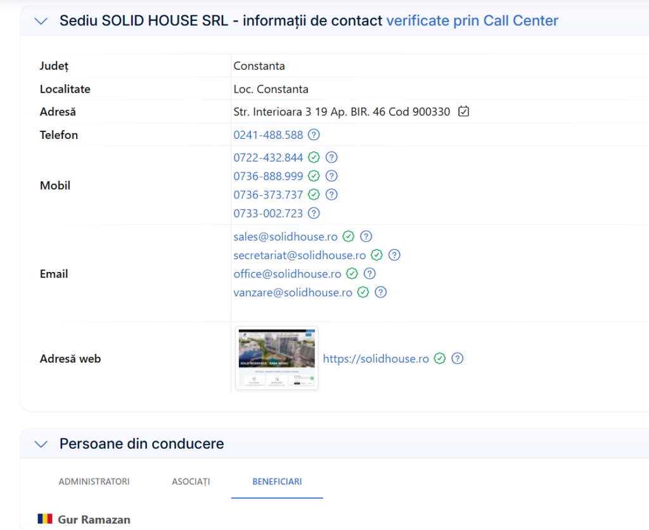
Task: Click Județ value Constanta
Action: point(259,66)
